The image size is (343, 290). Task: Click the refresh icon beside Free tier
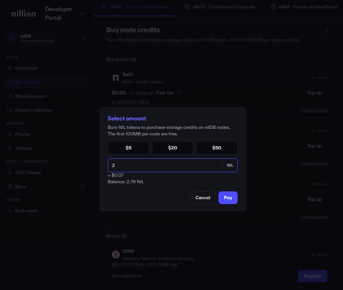179,92
